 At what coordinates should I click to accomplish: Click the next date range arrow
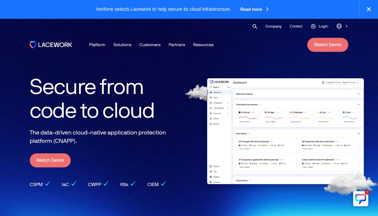click(361, 83)
